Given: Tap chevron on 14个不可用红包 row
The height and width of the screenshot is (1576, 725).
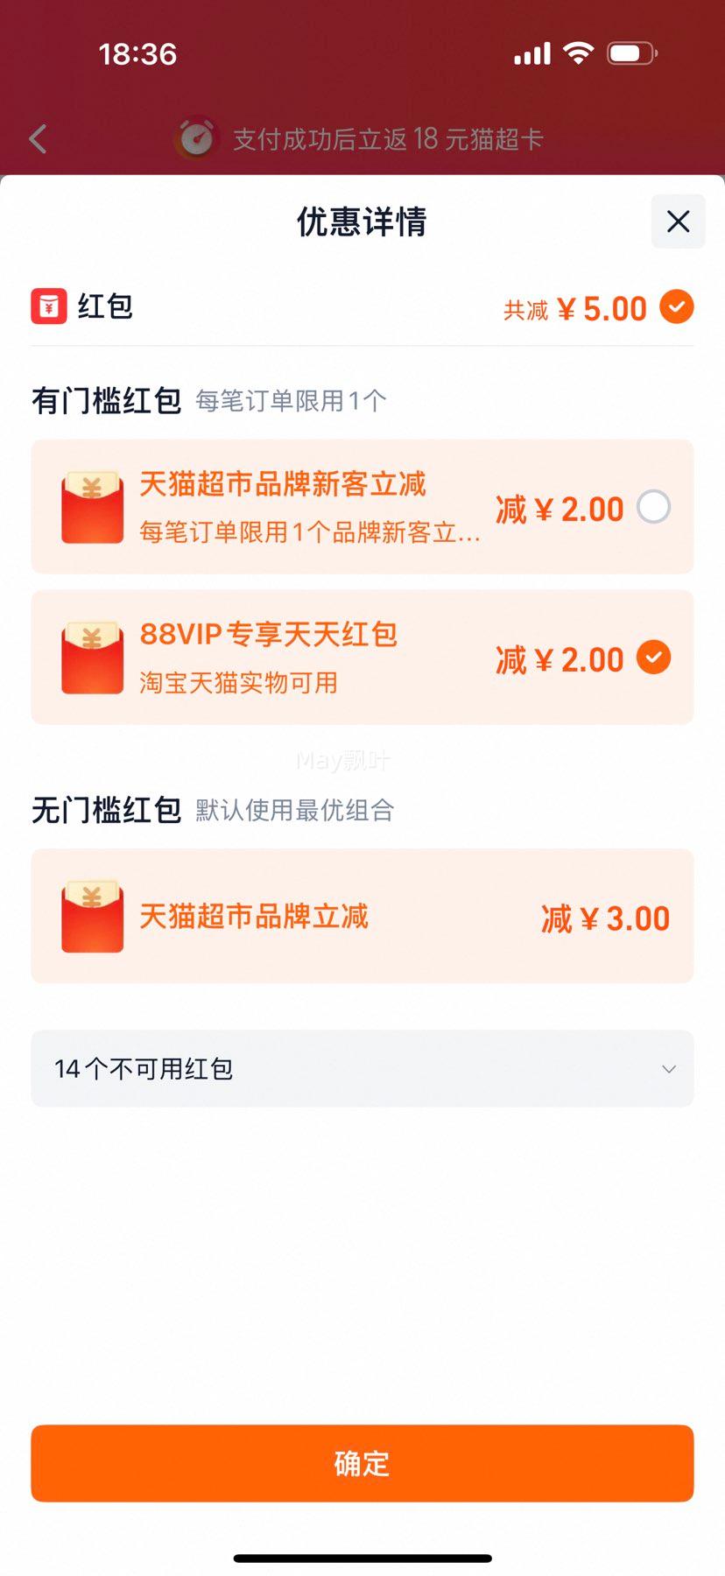Looking at the screenshot, I should pos(669,1069).
